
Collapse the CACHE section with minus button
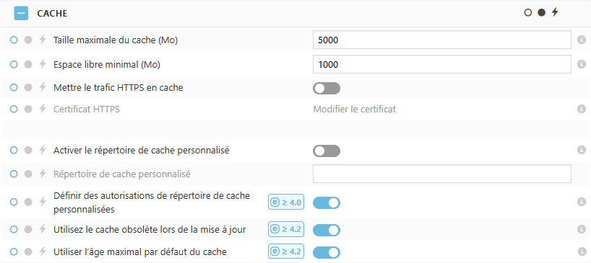tap(21, 13)
